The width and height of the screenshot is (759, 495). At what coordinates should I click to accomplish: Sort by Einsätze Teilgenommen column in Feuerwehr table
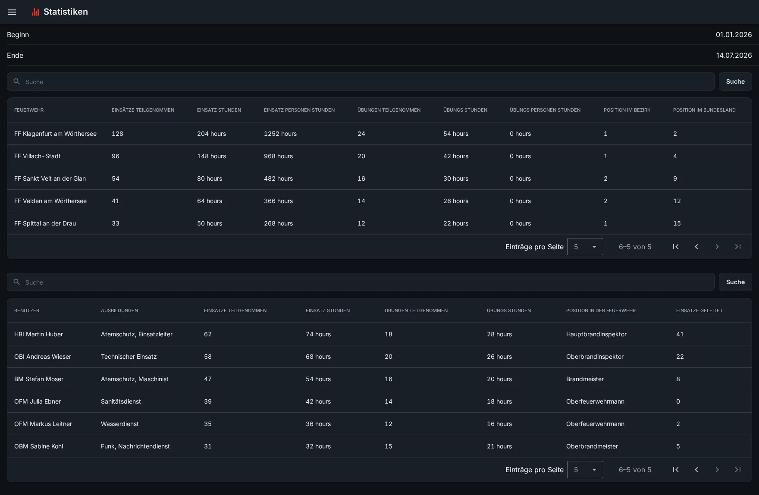click(x=143, y=110)
